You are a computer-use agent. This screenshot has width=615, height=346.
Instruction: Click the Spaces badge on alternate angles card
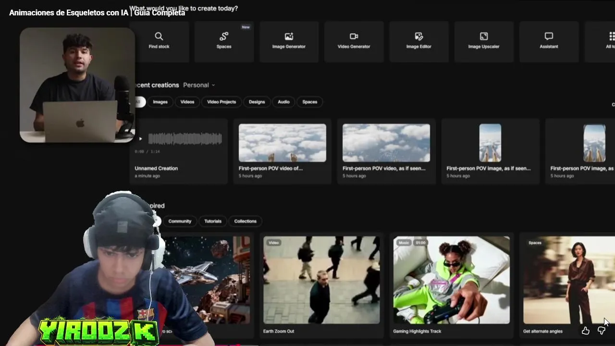(x=535, y=243)
